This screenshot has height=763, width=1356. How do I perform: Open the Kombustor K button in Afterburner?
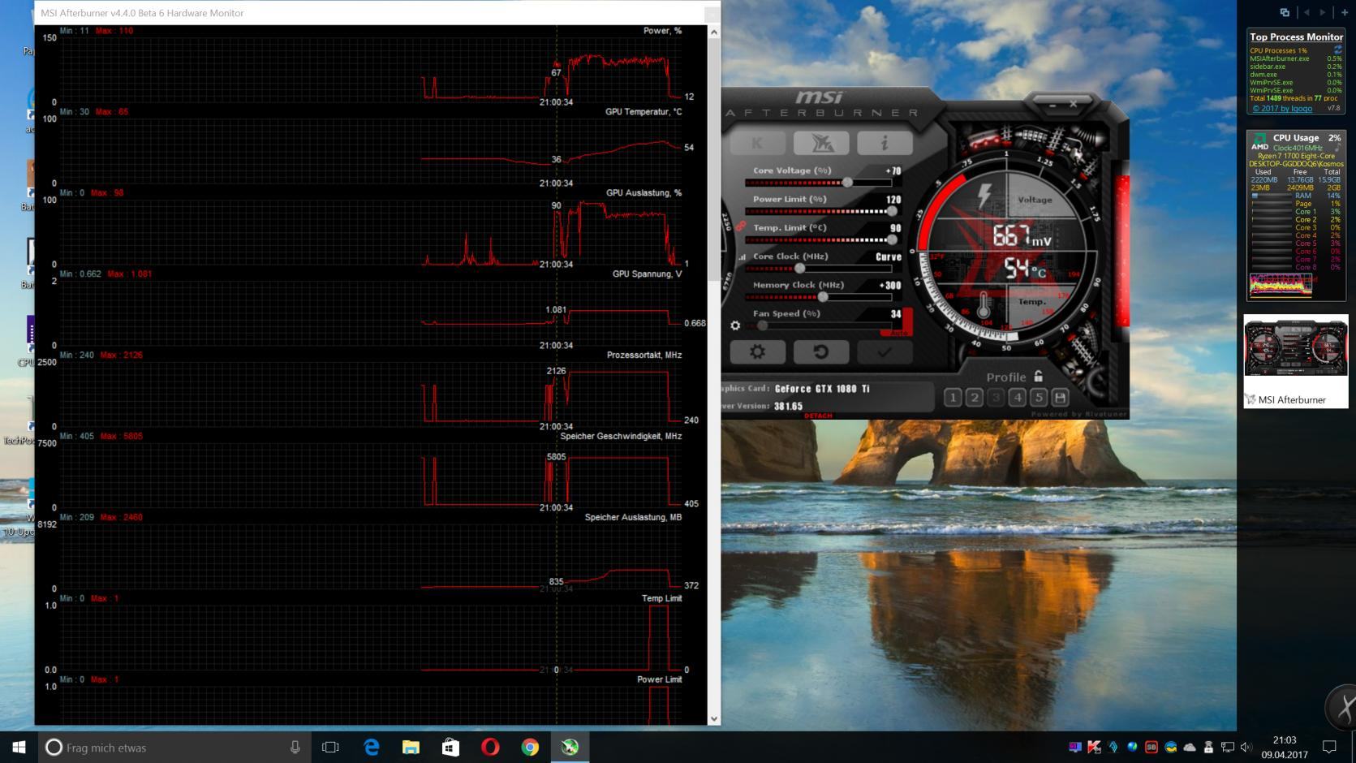(757, 143)
